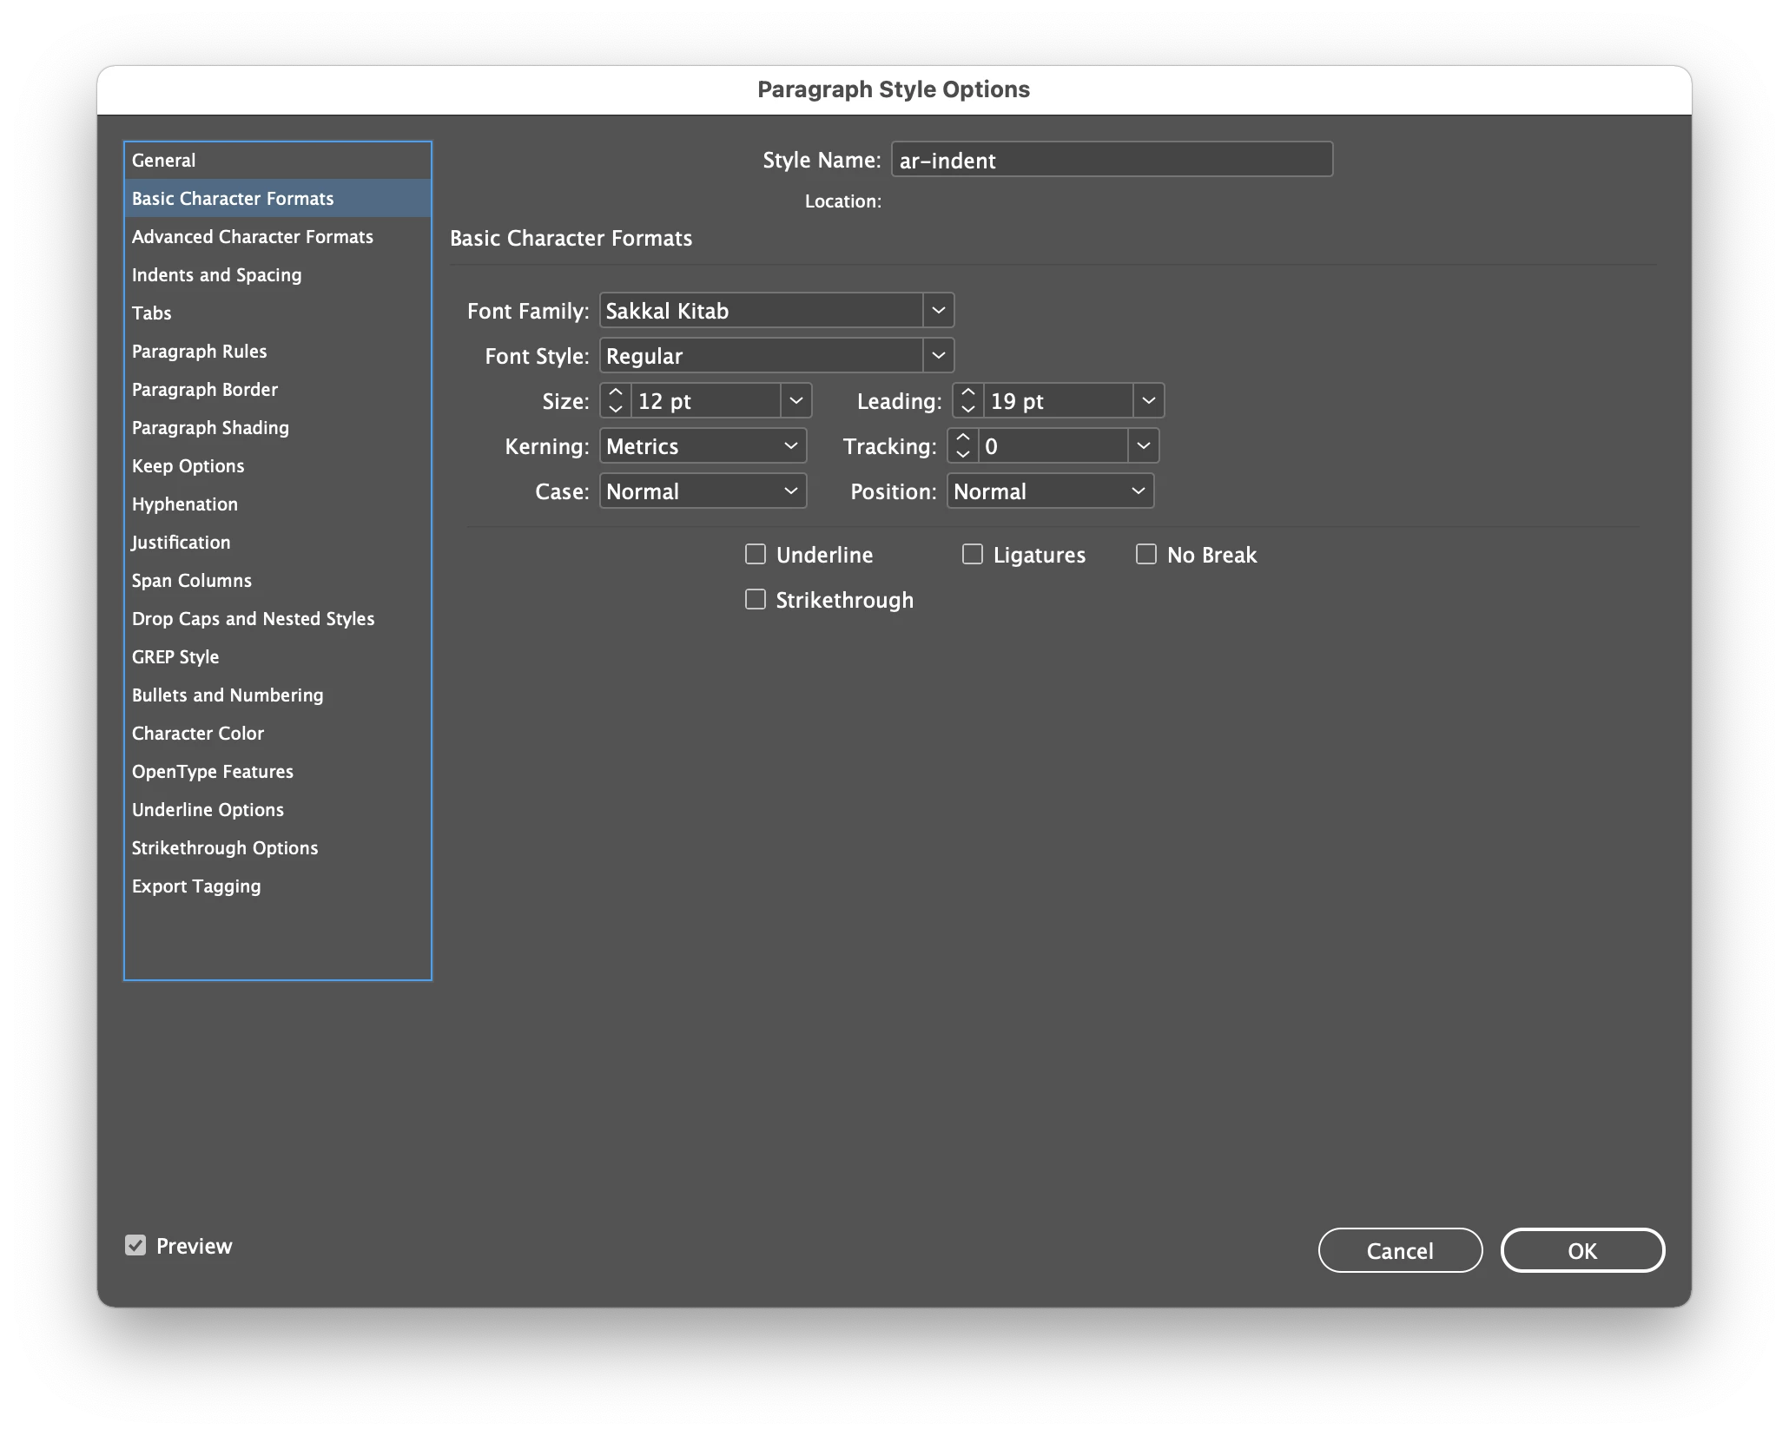Open the Font Style dropdown arrow

pyautogui.click(x=938, y=355)
